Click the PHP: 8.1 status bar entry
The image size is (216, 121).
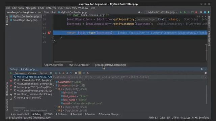click(x=153, y=118)
